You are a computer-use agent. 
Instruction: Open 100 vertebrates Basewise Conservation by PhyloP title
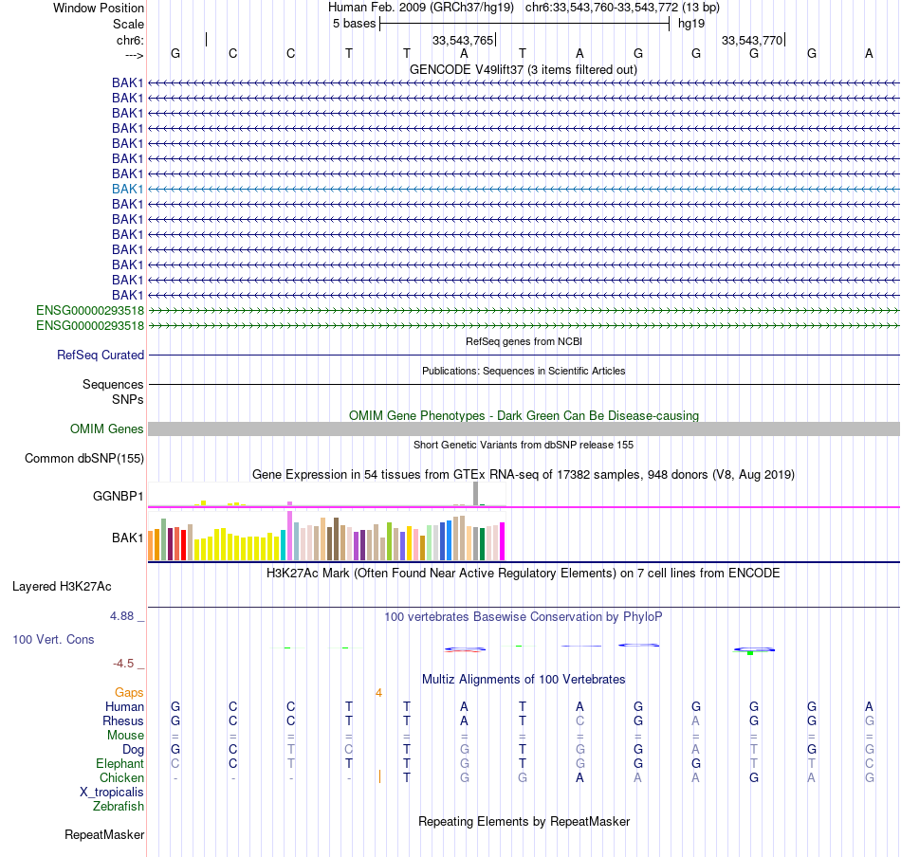point(523,616)
